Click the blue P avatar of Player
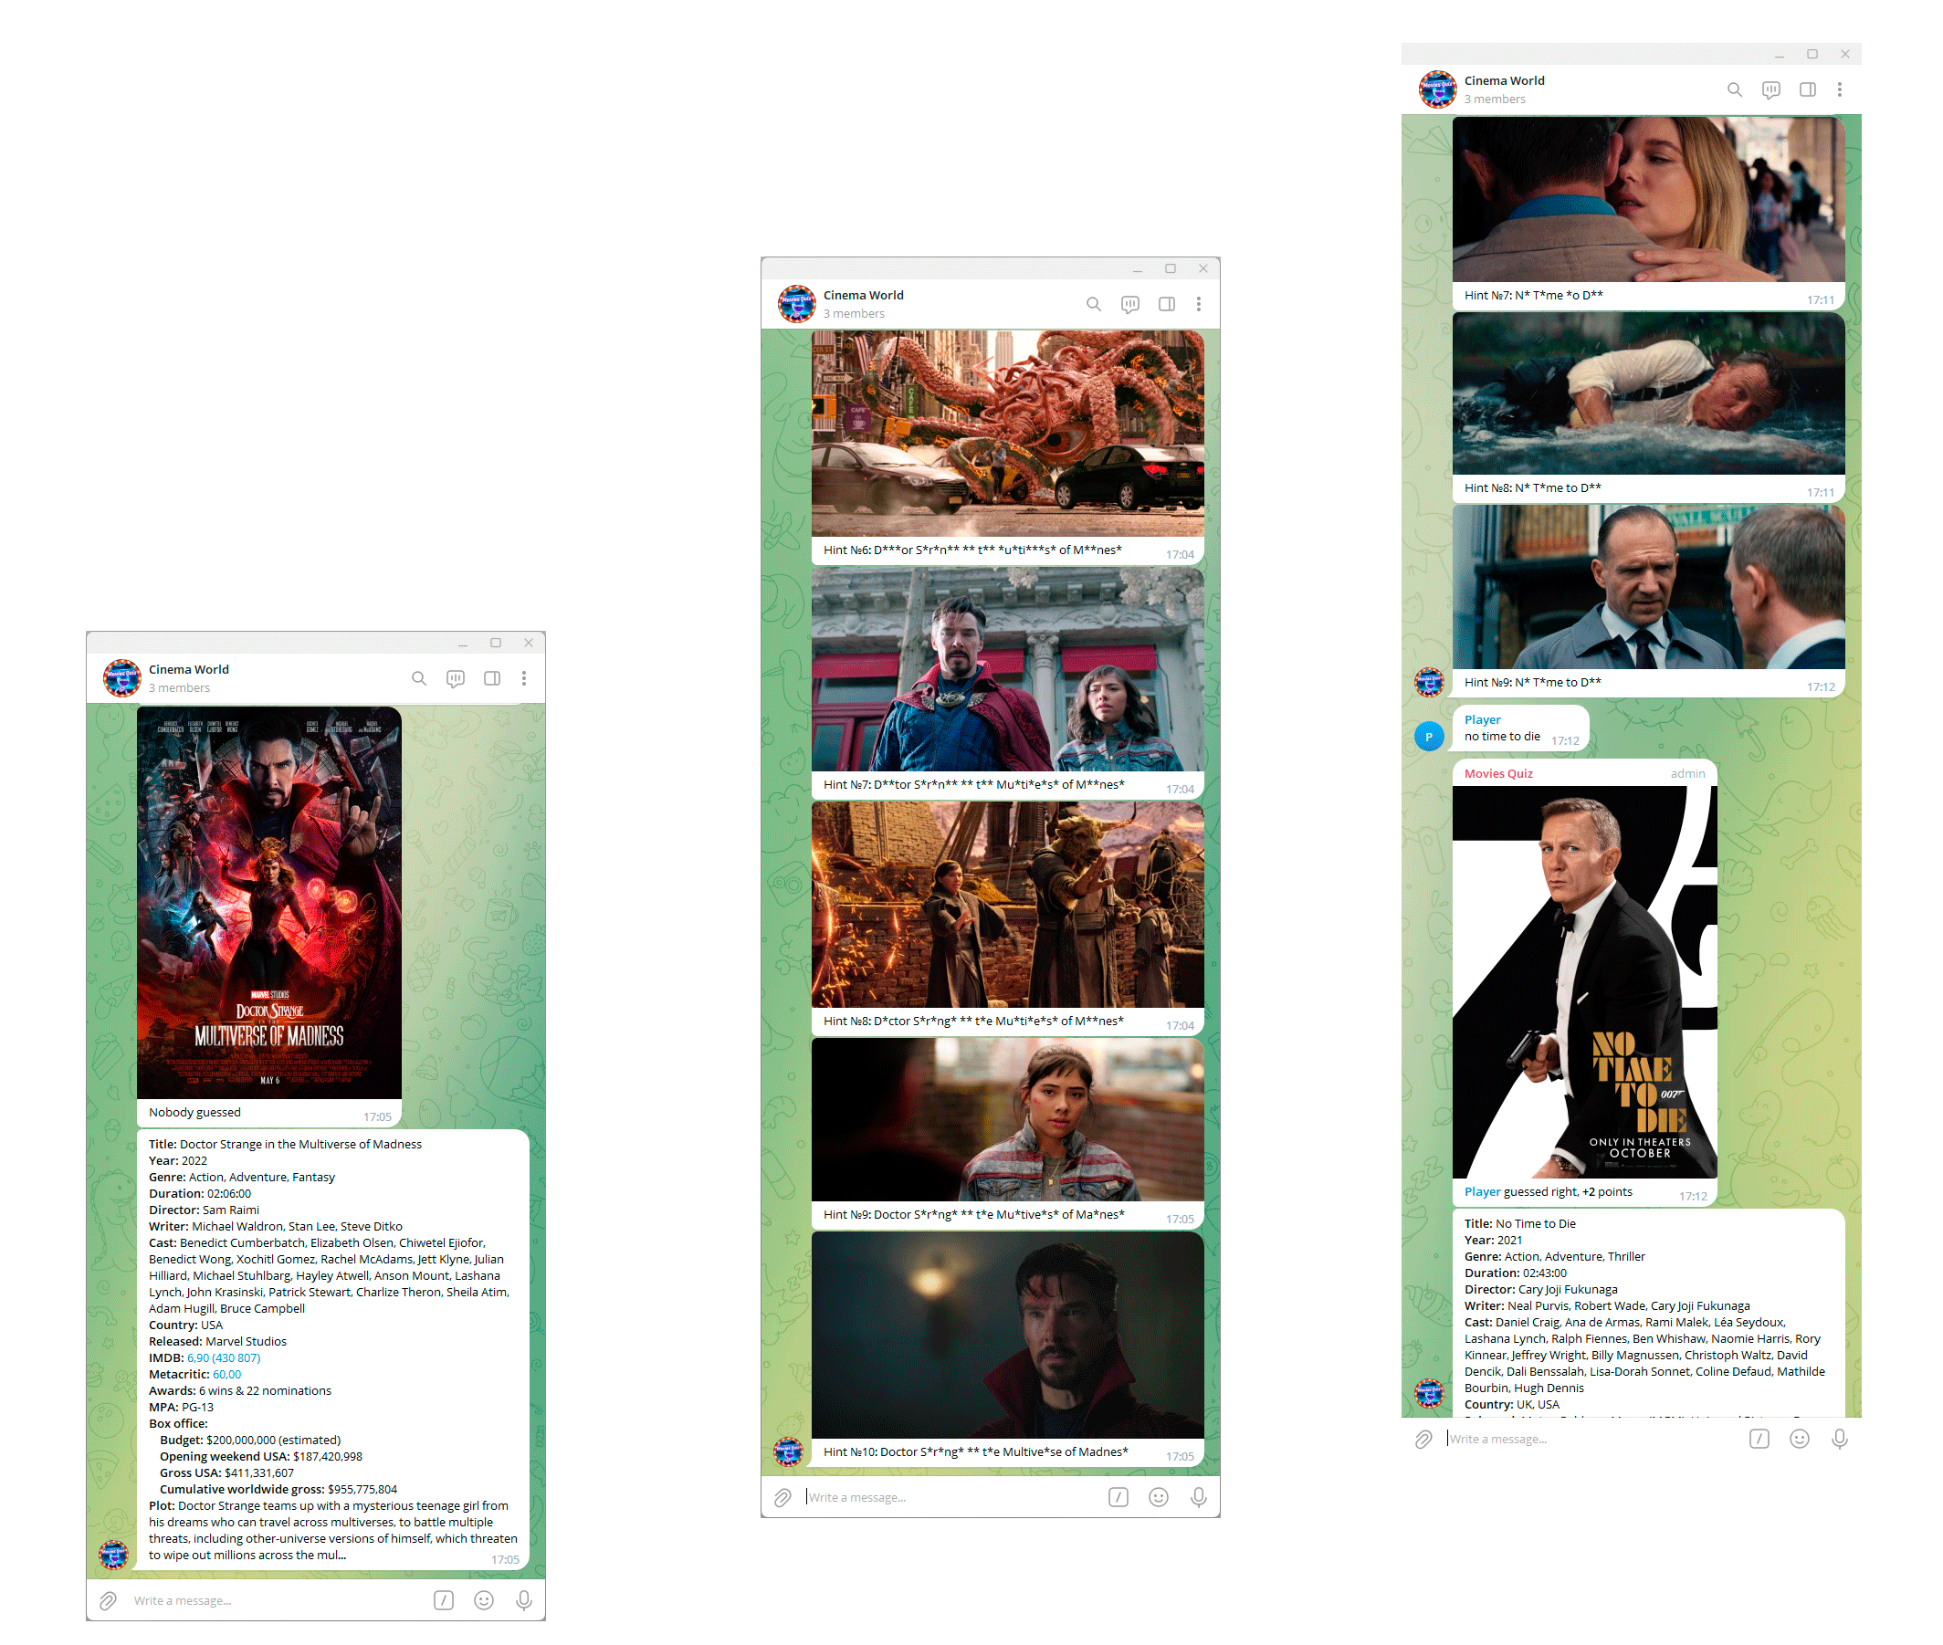The height and width of the screenshot is (1645, 1943). point(1429,738)
